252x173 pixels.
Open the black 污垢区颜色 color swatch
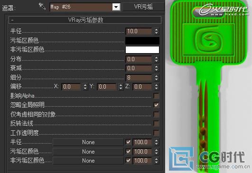142,41
